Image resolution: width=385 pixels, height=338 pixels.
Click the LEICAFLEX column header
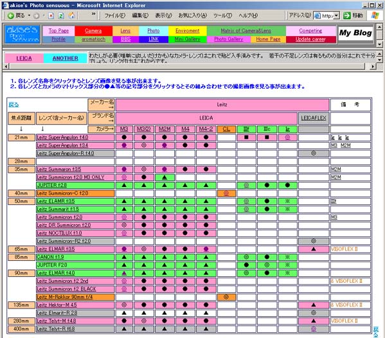[x=314, y=118]
